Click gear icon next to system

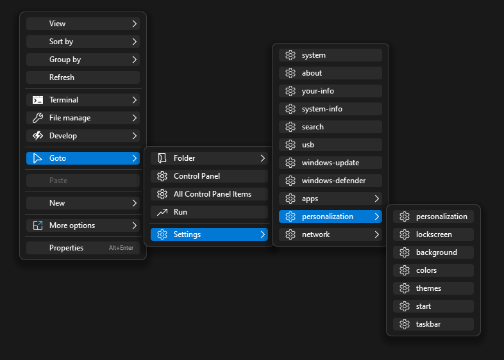290,55
